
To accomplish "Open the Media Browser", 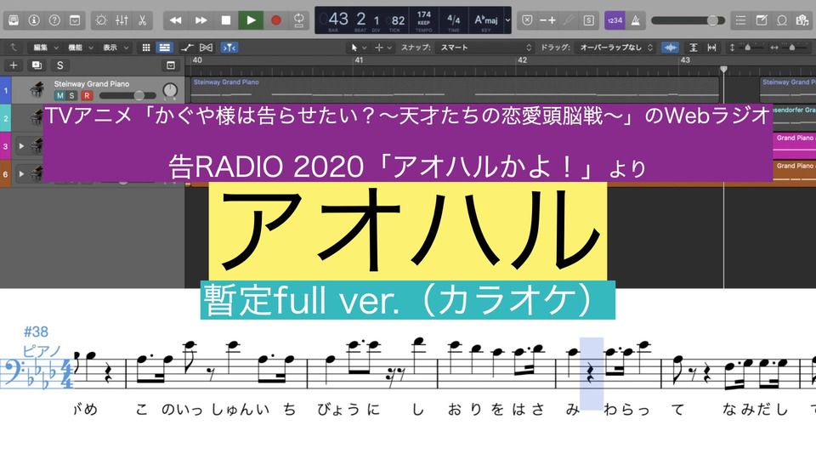I will pyautogui.click(x=802, y=20).
